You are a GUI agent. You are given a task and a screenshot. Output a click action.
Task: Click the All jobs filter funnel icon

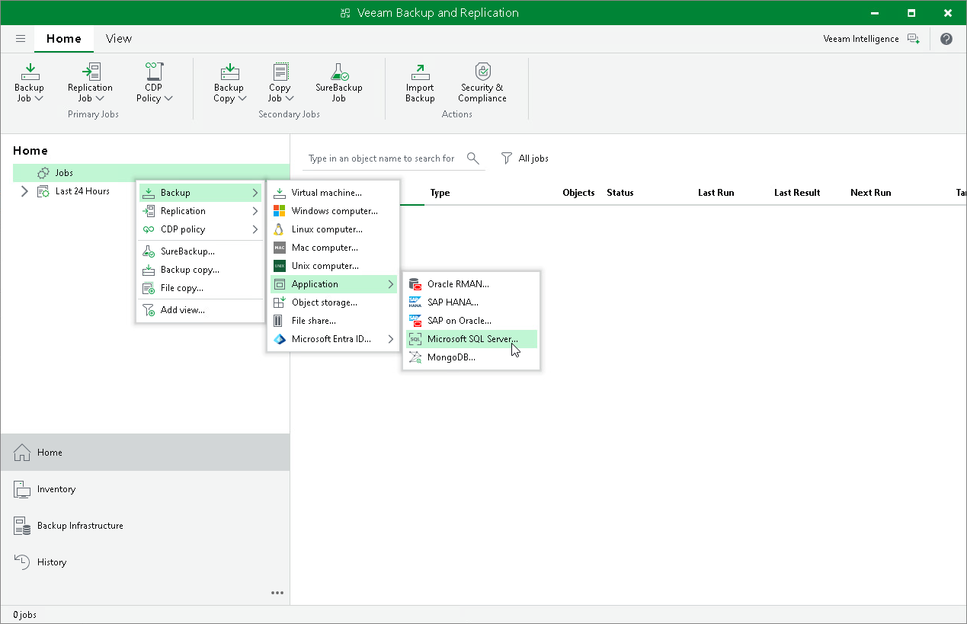pyautogui.click(x=507, y=158)
